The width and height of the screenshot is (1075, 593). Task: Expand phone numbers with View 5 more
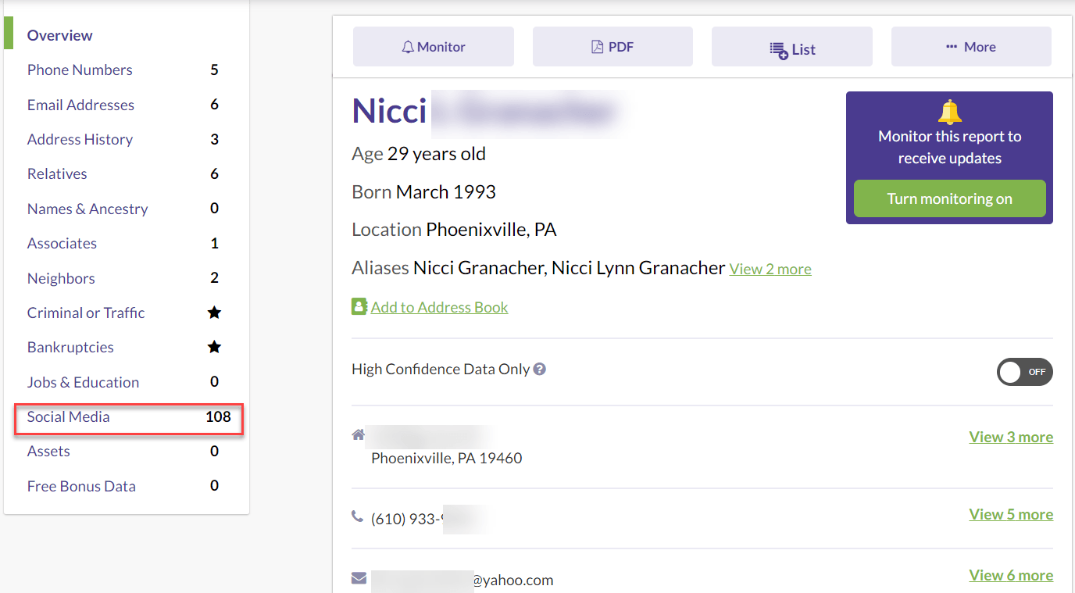click(x=1011, y=514)
